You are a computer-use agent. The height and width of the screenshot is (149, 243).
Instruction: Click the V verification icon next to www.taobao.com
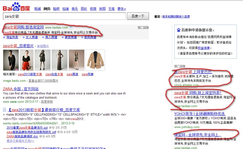point(71,27)
